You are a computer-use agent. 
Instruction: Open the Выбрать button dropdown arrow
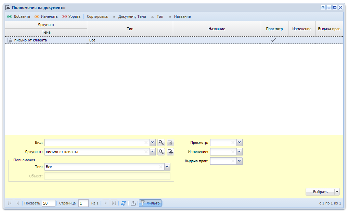[x=337, y=192]
